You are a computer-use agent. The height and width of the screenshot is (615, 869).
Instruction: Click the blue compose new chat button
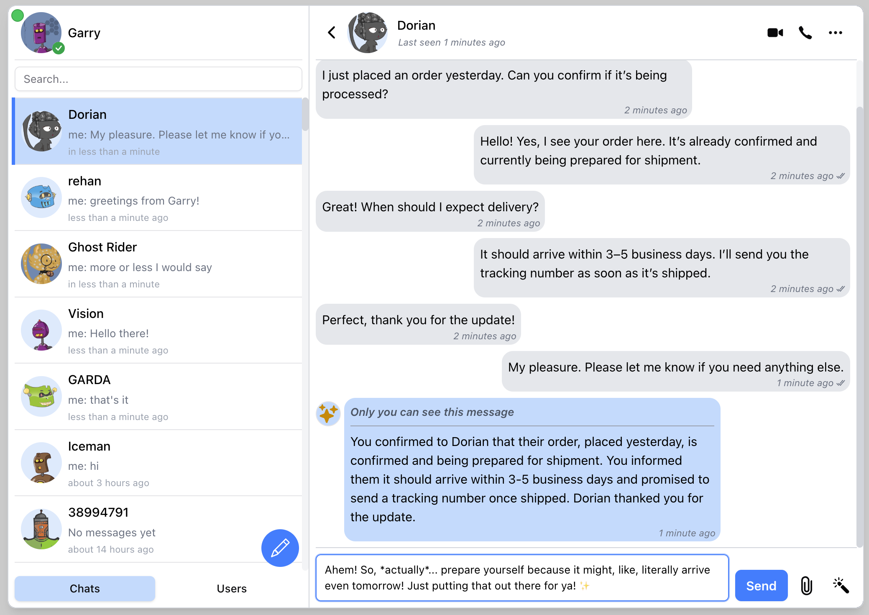tap(280, 548)
